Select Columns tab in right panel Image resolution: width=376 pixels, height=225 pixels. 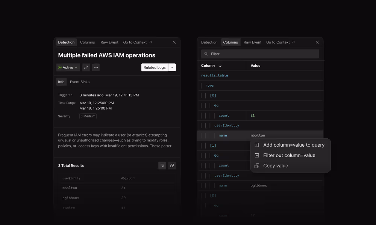(x=230, y=42)
